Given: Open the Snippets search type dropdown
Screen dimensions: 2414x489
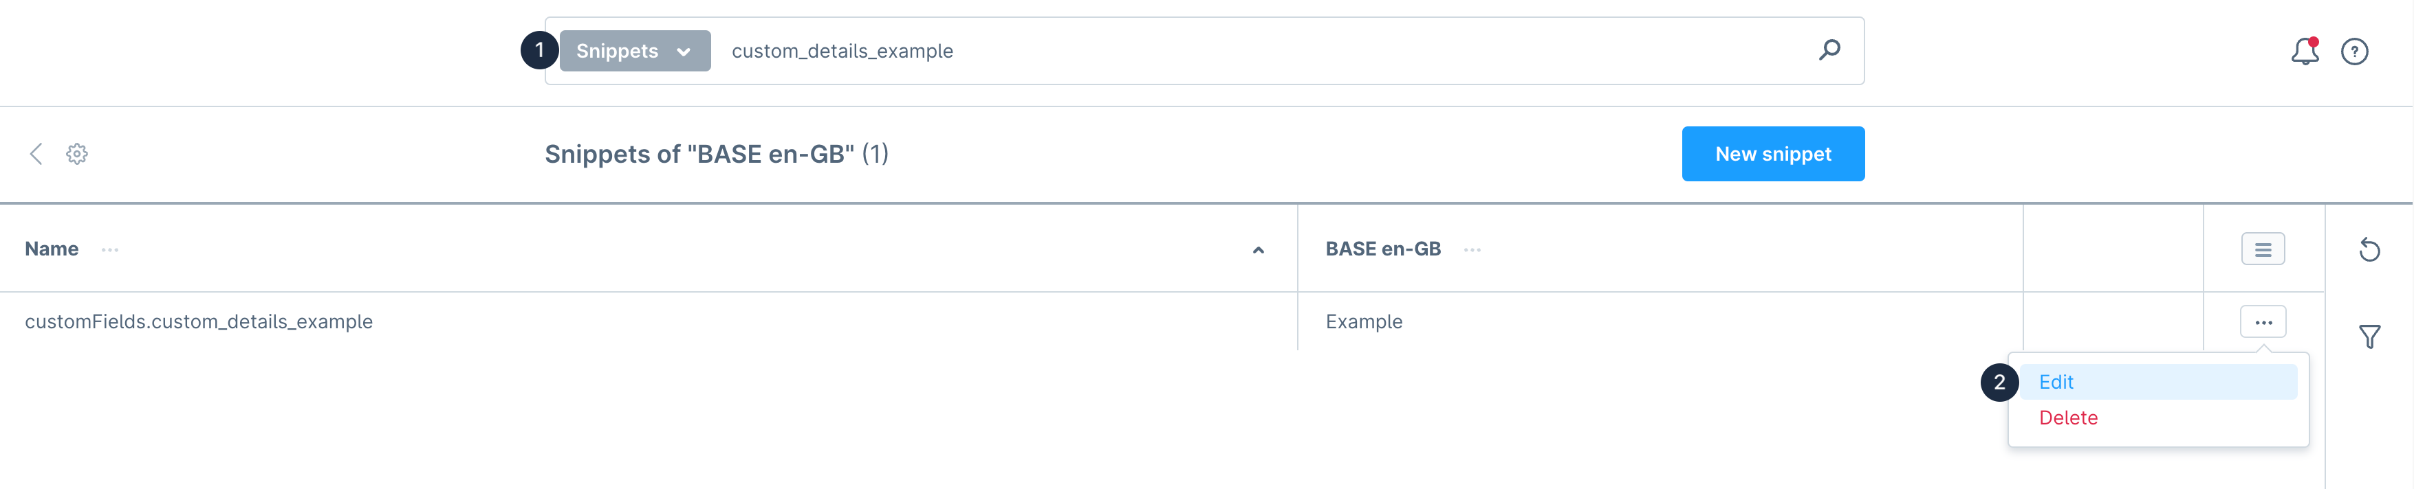Looking at the screenshot, I should tap(634, 51).
